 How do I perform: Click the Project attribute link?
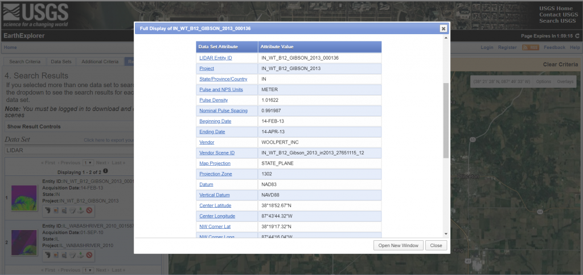click(207, 68)
